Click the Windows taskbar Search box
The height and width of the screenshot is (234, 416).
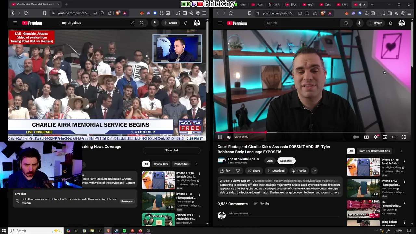35,231
